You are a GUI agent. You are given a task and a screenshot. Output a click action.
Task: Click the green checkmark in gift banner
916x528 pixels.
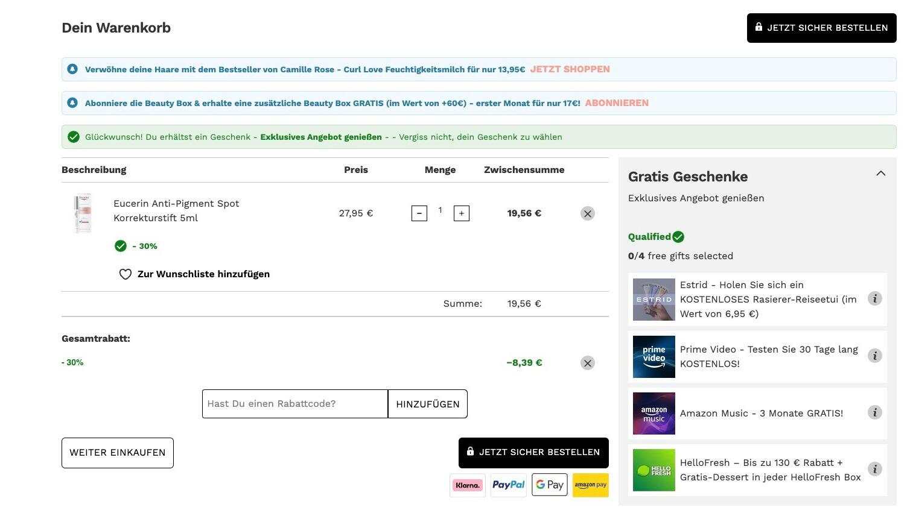coord(74,137)
